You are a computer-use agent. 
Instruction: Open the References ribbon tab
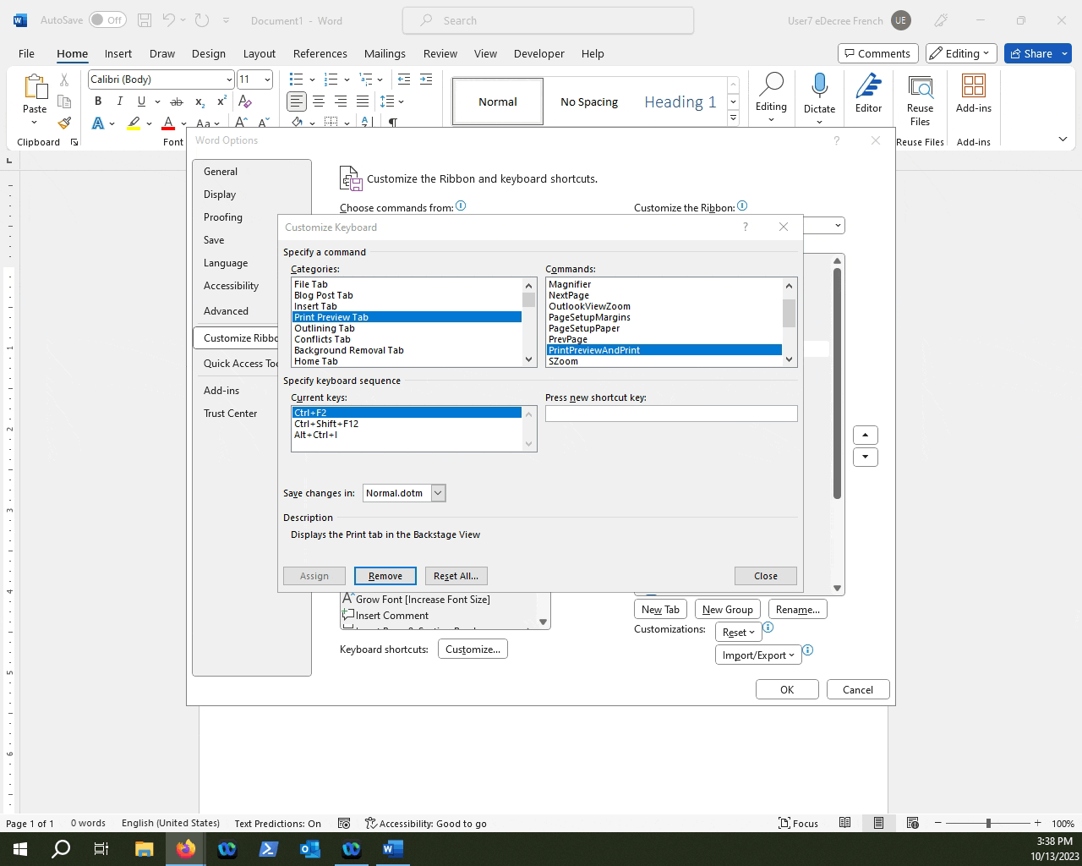(x=320, y=53)
